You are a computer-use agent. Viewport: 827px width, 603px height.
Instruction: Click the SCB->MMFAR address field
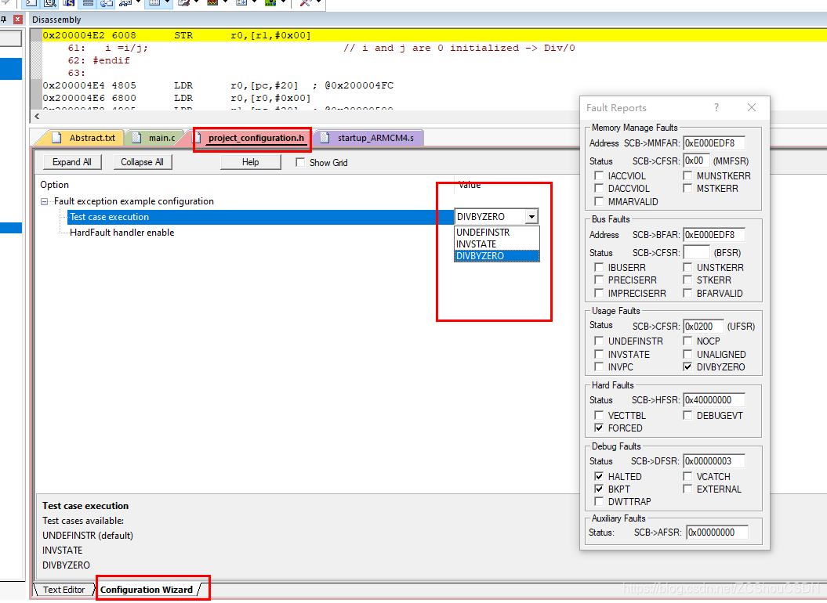point(714,143)
